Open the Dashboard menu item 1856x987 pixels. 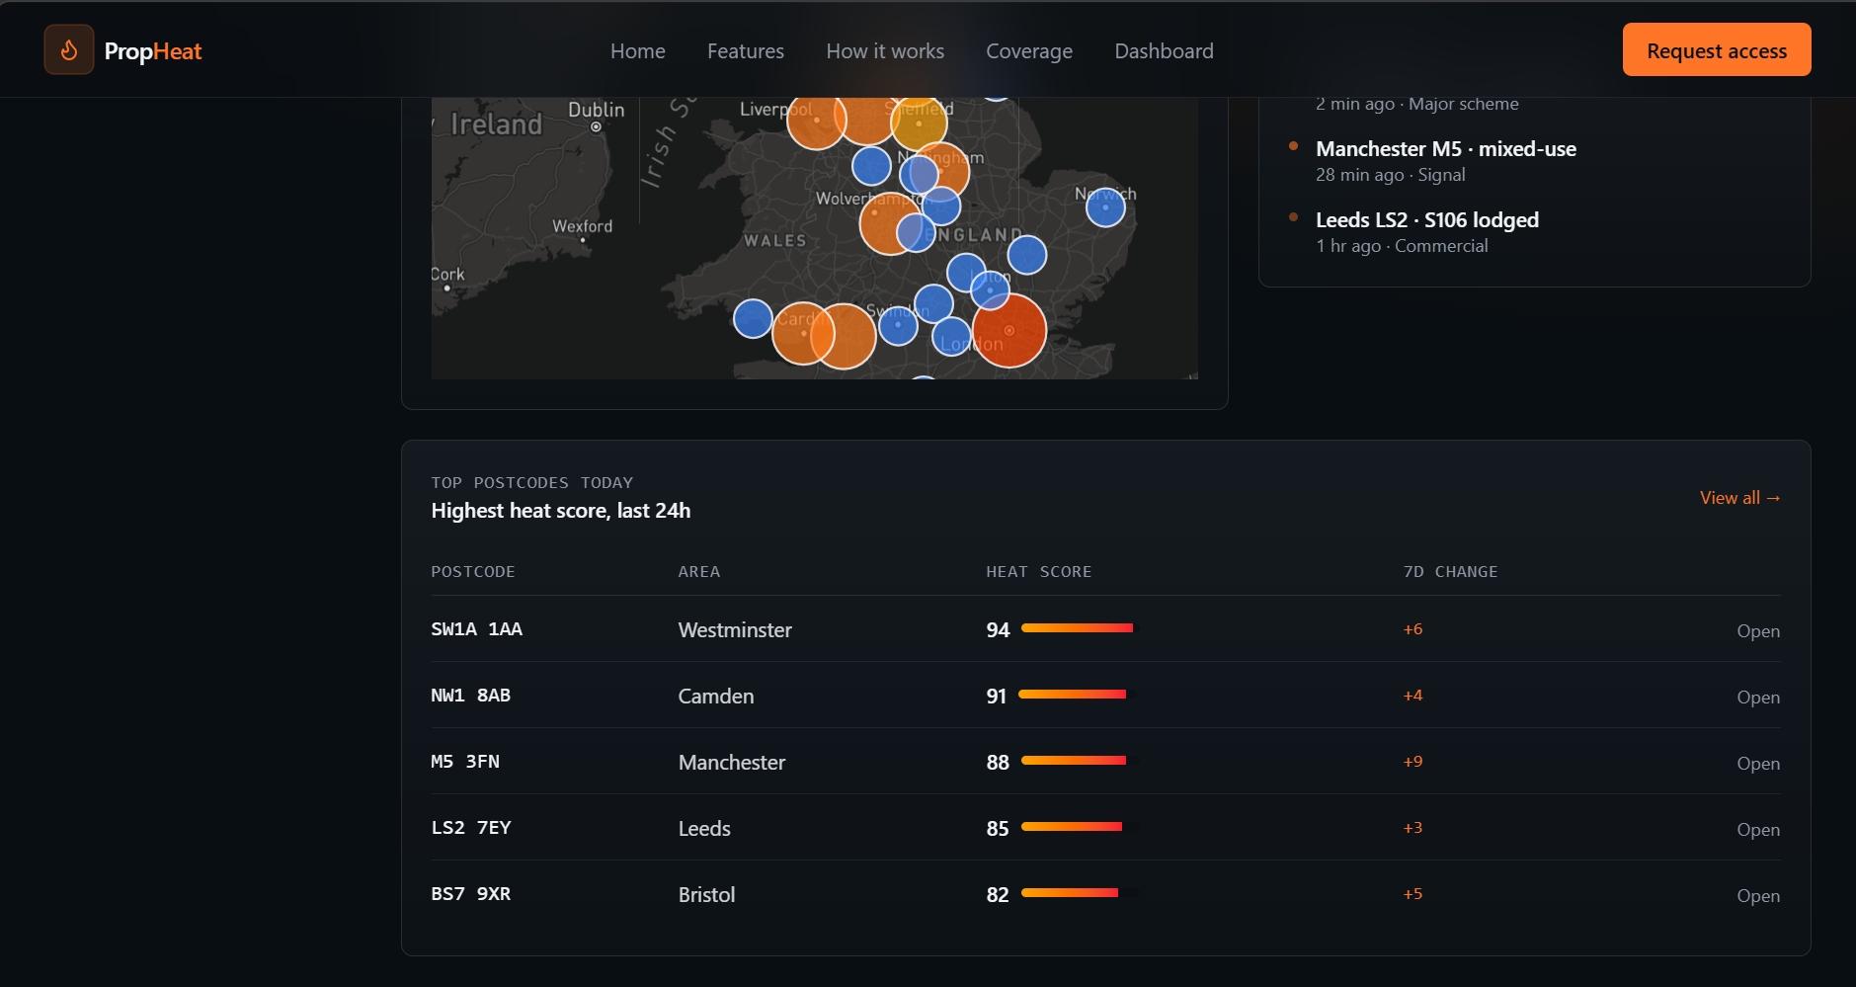tap(1164, 51)
